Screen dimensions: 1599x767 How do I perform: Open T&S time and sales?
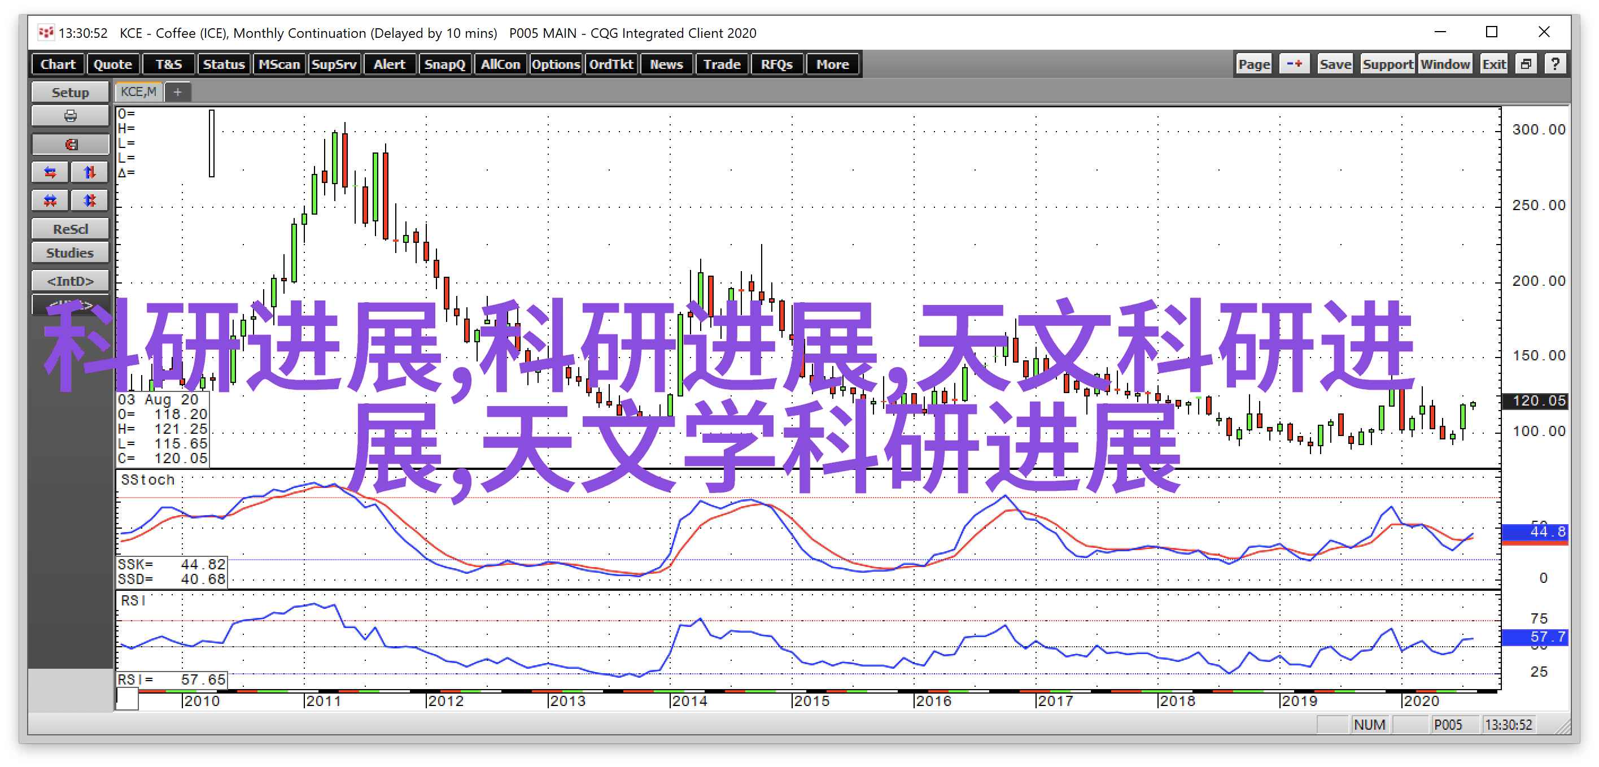pos(168,64)
